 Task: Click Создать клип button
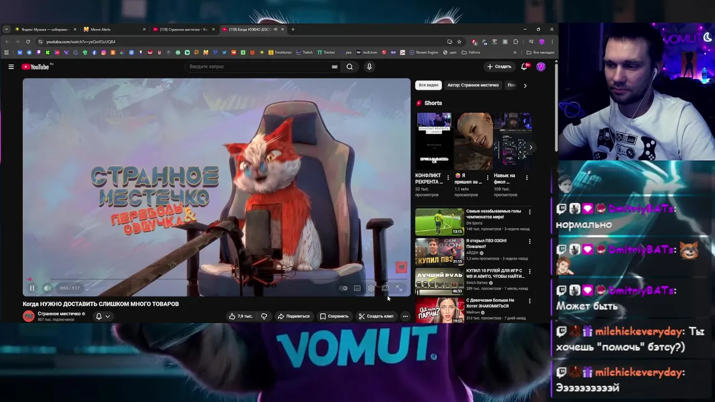376,316
